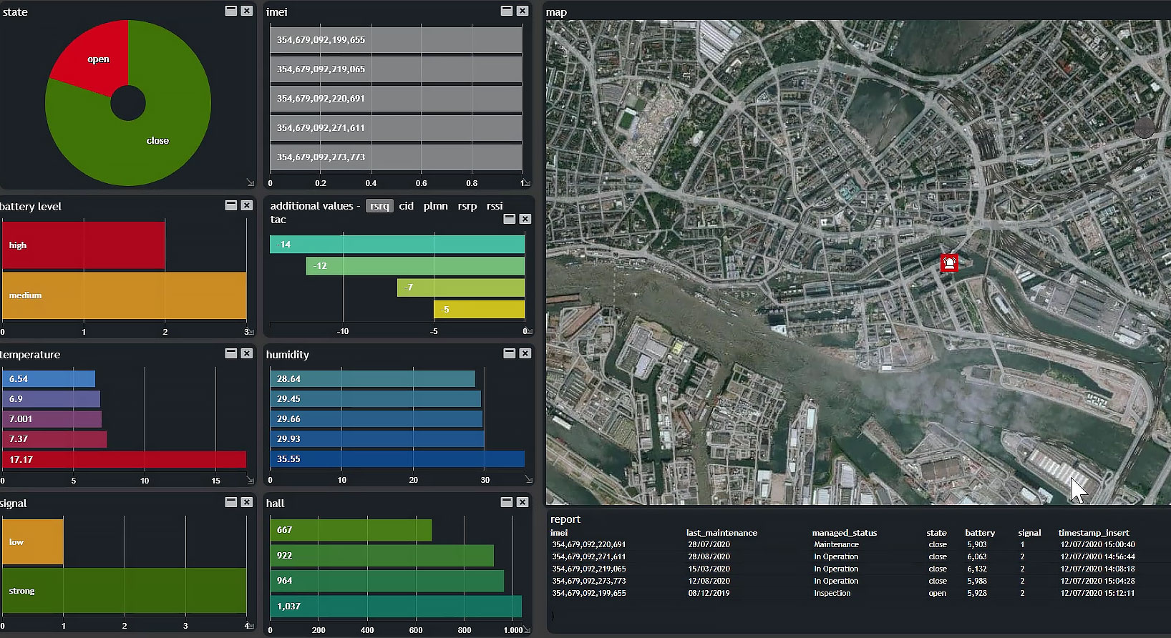
Task: Click the humidity panel corner resize grip
Action: [x=528, y=479]
